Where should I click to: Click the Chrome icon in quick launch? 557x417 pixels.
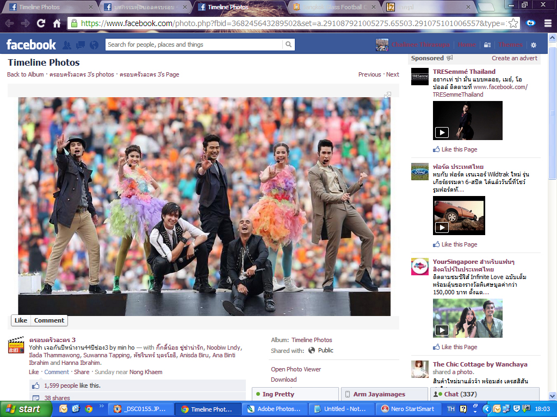89,409
